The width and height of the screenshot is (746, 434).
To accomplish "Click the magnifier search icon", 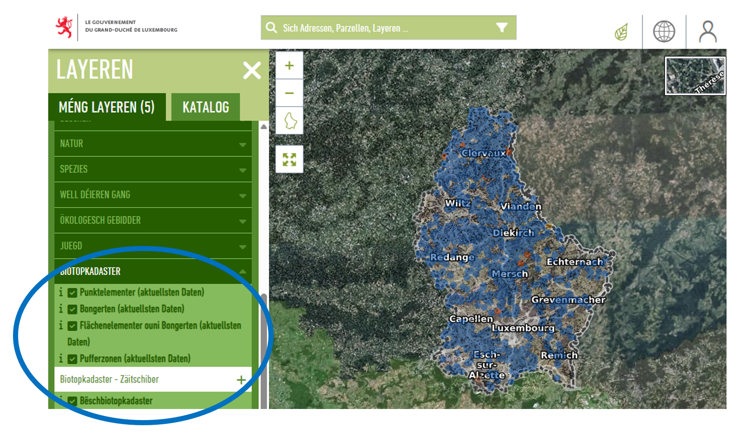I will click(x=272, y=28).
